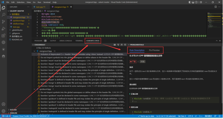Select the Rule Description tab

pyautogui.click(x=137, y=50)
